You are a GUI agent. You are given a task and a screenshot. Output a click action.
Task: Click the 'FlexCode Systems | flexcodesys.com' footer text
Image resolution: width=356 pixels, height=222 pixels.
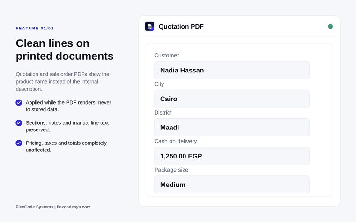click(53, 207)
